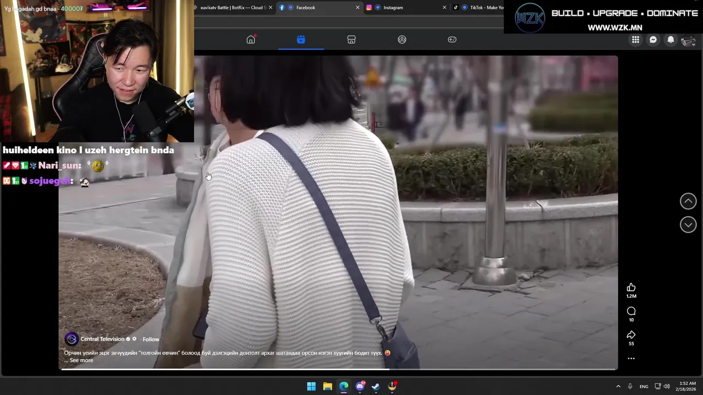Like the reel with thumbs-up icon
This screenshot has height=395, width=703.
pyautogui.click(x=631, y=287)
